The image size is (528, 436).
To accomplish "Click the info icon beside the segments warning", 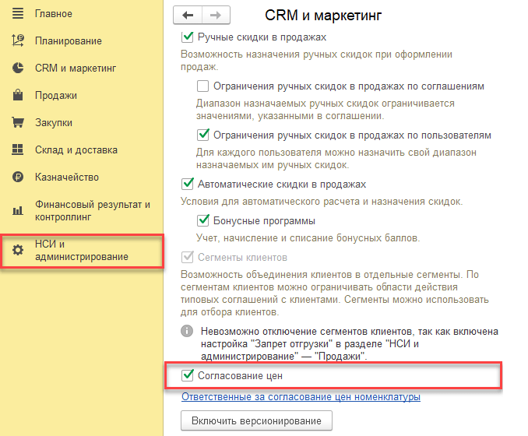I will tap(187, 331).
